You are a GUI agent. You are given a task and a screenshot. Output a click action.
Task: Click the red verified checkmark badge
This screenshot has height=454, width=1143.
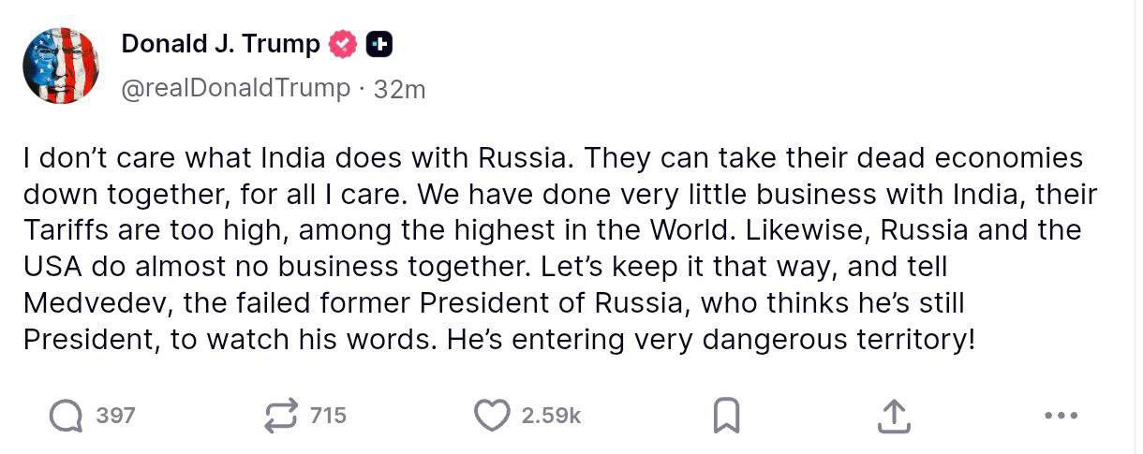click(x=343, y=43)
